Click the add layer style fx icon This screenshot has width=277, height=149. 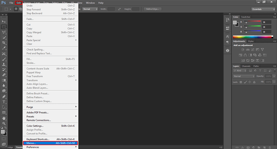(243, 147)
